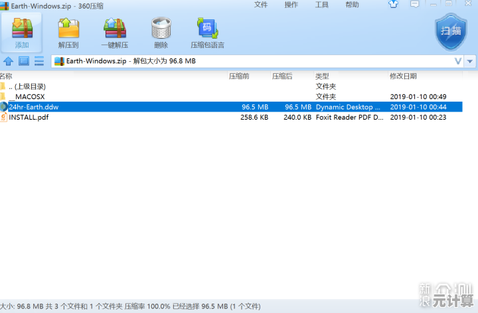Select the 24hr-Earth.ddw file name
This screenshot has width=478, height=313.
click(x=34, y=107)
